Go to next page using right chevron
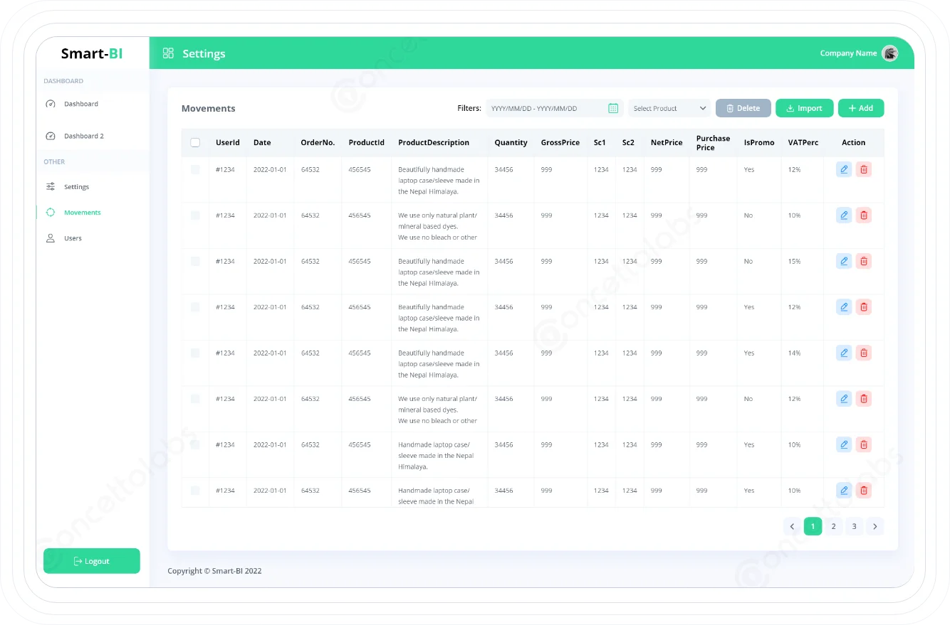 875,526
